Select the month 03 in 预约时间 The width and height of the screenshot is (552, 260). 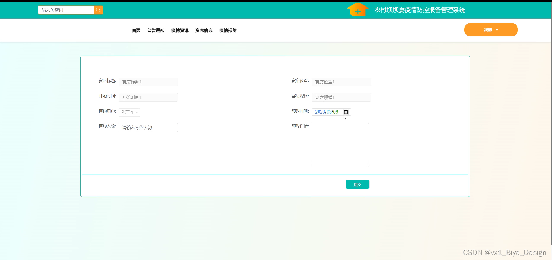[329, 112]
